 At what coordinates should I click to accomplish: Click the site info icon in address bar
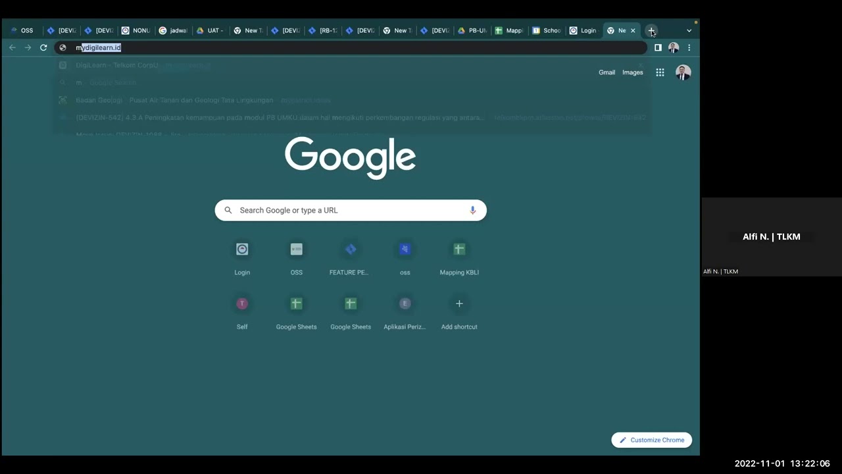[62, 47]
